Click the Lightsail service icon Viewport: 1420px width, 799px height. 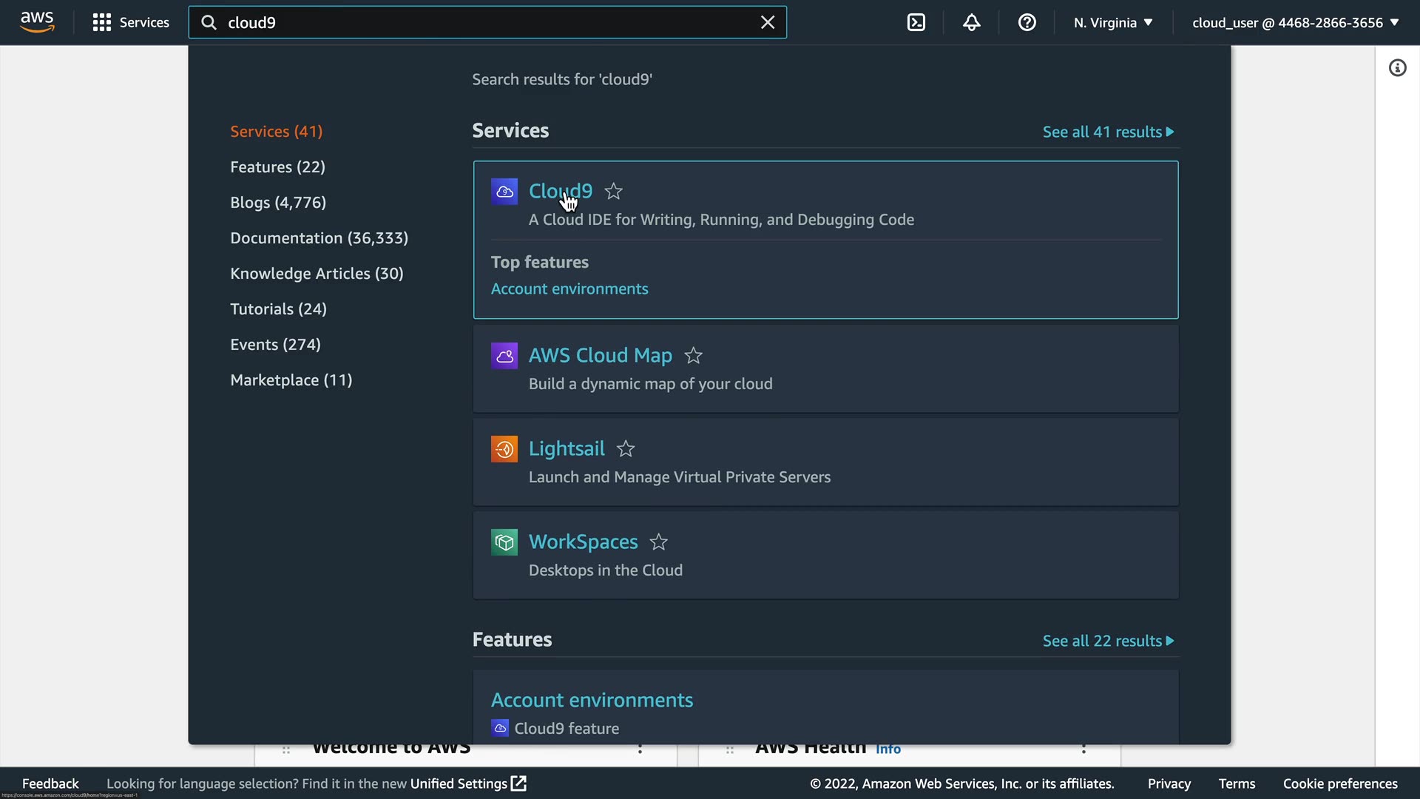pos(504,449)
